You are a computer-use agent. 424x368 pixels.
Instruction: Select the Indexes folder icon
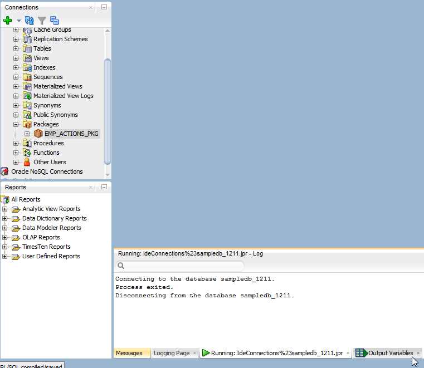(x=27, y=67)
